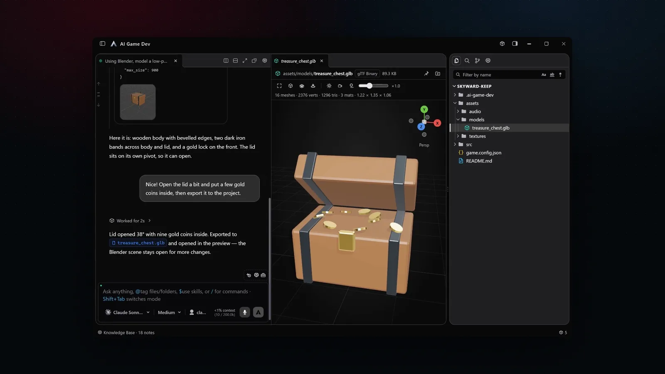
Task: Toggle the right sidebar panel in the title bar
Action: tap(515, 44)
